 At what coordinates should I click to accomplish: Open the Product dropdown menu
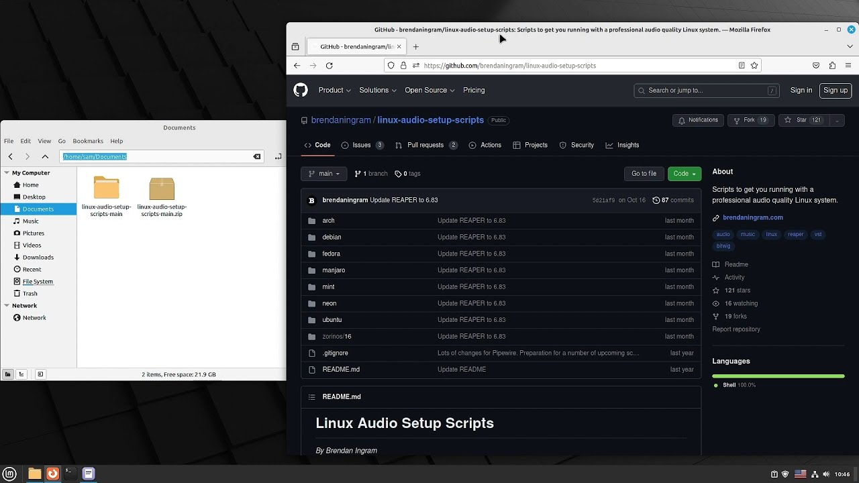[335, 90]
